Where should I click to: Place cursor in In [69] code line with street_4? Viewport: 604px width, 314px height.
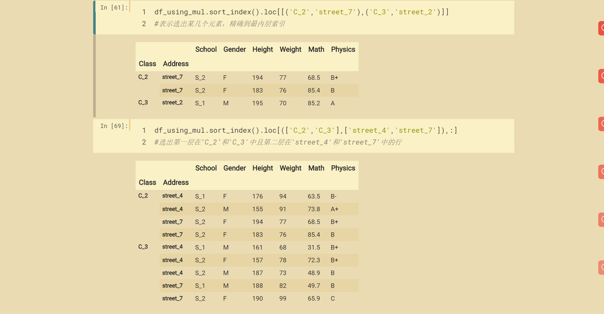click(306, 131)
